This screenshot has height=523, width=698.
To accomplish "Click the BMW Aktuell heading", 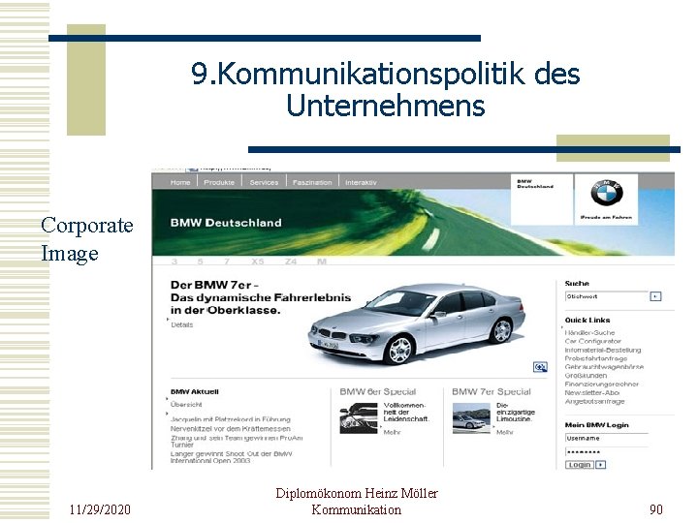I will coord(195,392).
